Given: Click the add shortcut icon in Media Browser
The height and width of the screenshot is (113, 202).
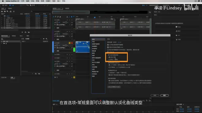Looking at the screenshot, I should coord(47,39).
